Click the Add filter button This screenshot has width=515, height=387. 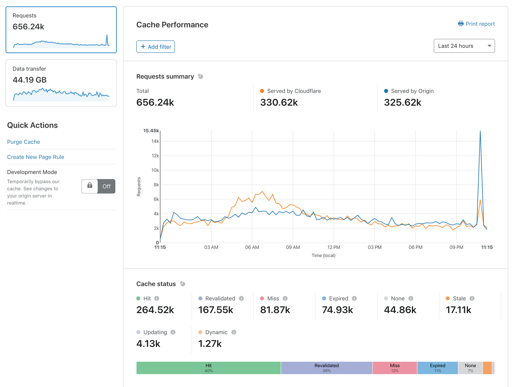point(156,47)
